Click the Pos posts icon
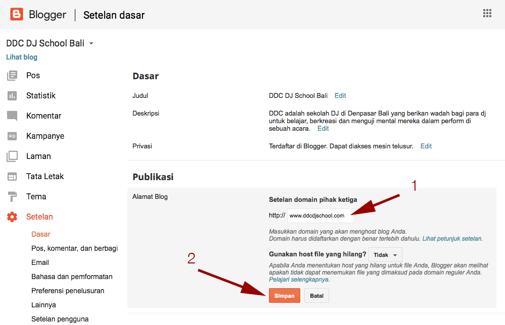The height and width of the screenshot is (325, 505). tap(12, 76)
